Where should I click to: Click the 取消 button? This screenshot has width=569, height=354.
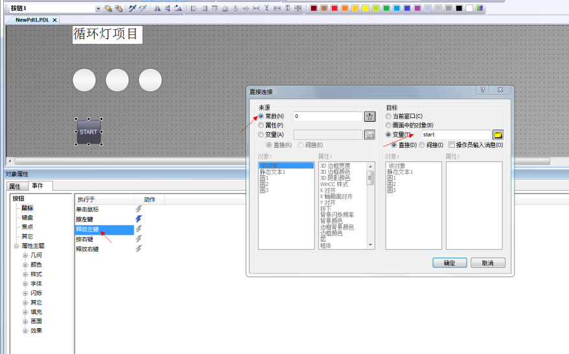[488, 263]
